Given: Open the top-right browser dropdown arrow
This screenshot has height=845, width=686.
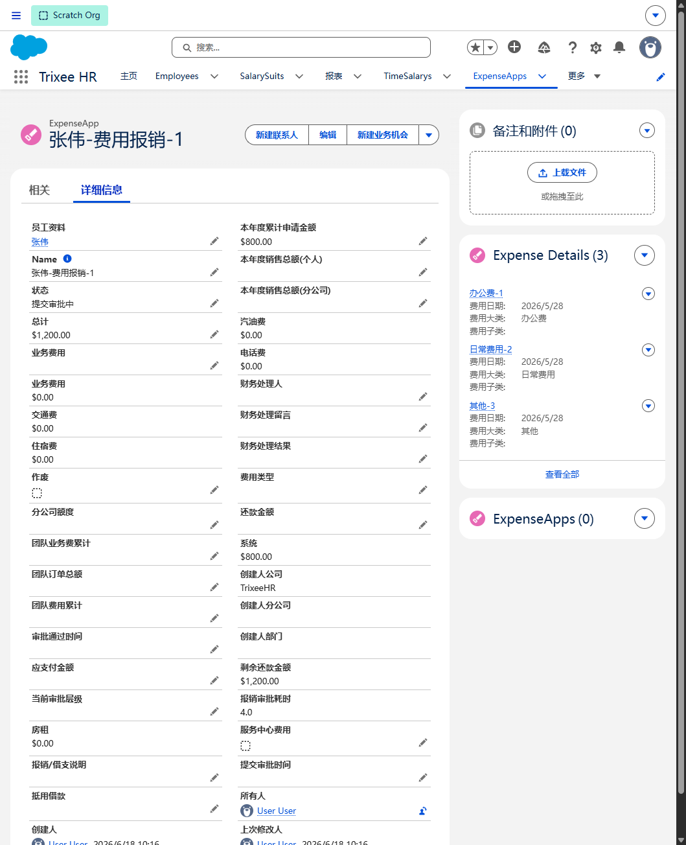Looking at the screenshot, I should 656,16.
